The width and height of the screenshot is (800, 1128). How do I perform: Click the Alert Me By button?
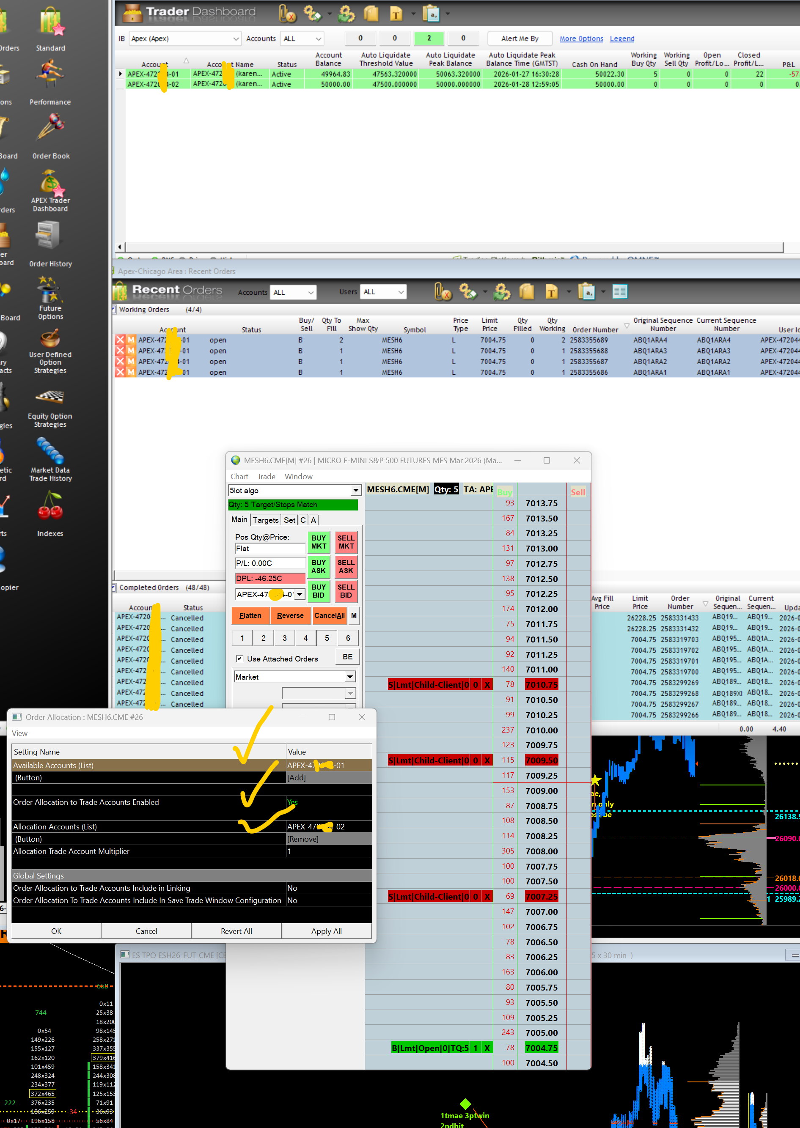coord(520,38)
